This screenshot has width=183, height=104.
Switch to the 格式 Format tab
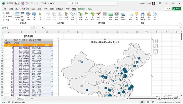90,9
